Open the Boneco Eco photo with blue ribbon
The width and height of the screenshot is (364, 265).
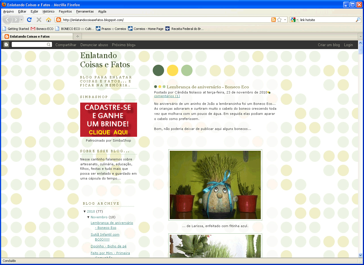[215, 185]
